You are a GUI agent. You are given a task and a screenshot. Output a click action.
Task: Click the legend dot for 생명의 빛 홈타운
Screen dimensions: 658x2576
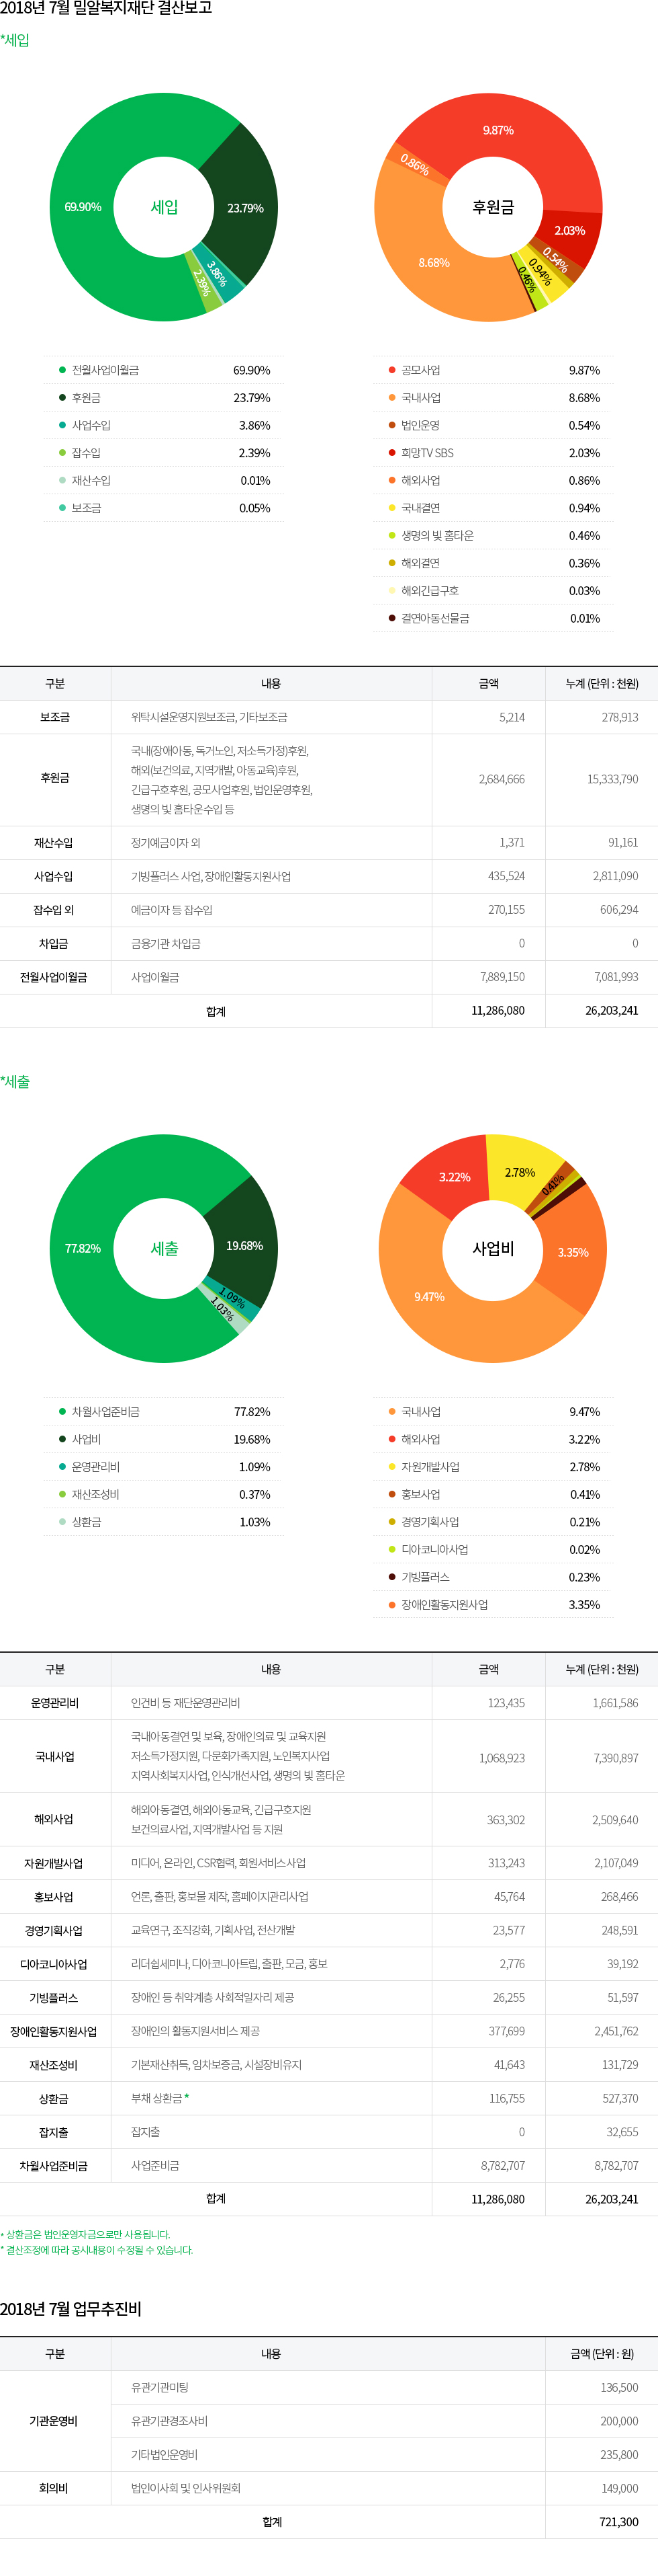391,536
